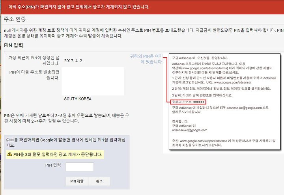The image size is (284, 195).
Task: Open the sample PIN letter image
Action: coord(224,102)
